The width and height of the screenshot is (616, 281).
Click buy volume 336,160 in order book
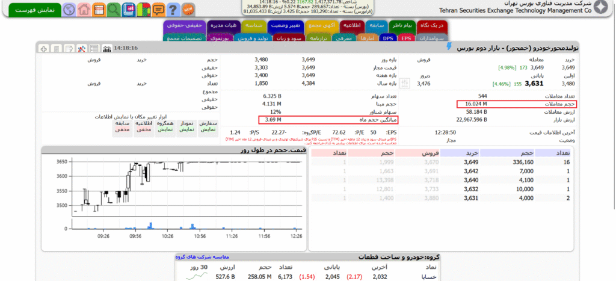pyautogui.click(x=523, y=162)
